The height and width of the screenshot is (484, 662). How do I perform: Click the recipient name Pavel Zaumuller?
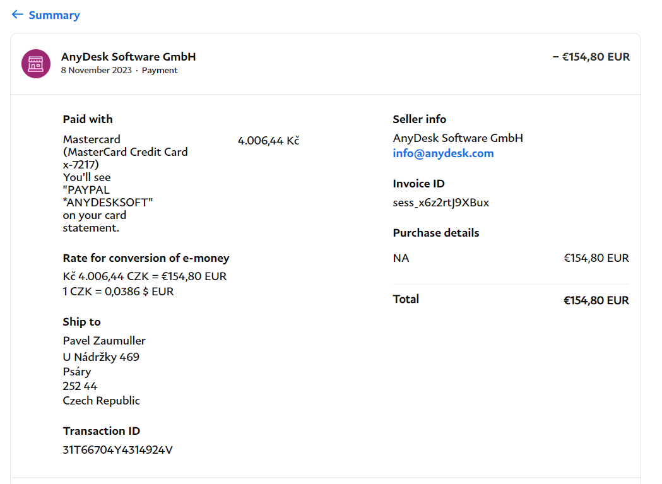coord(104,341)
